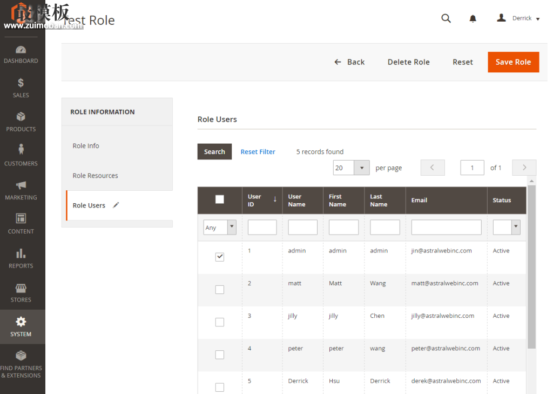The image size is (553, 394).
Task: Check the Derrick Hsu user checkbox
Action: (x=220, y=388)
